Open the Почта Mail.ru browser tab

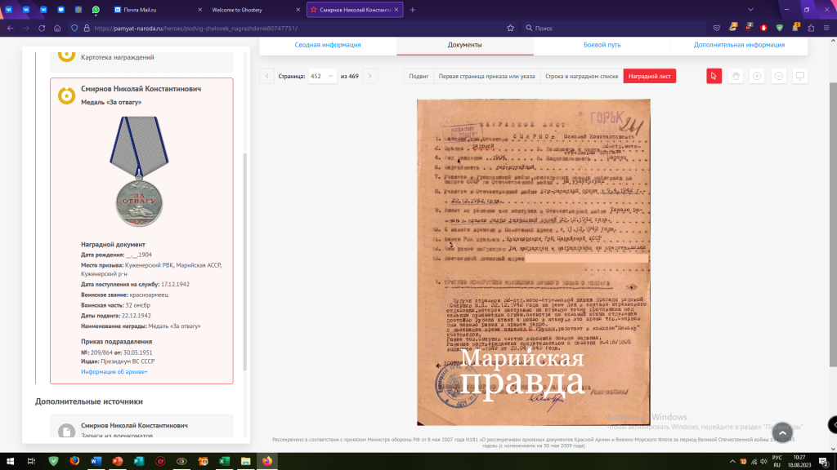(135, 10)
